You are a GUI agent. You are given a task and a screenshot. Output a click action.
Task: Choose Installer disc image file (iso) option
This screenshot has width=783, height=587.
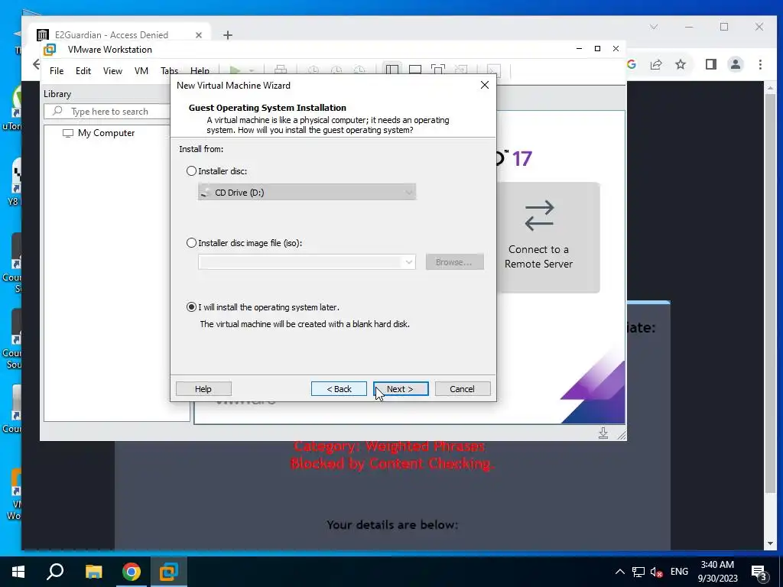(191, 243)
